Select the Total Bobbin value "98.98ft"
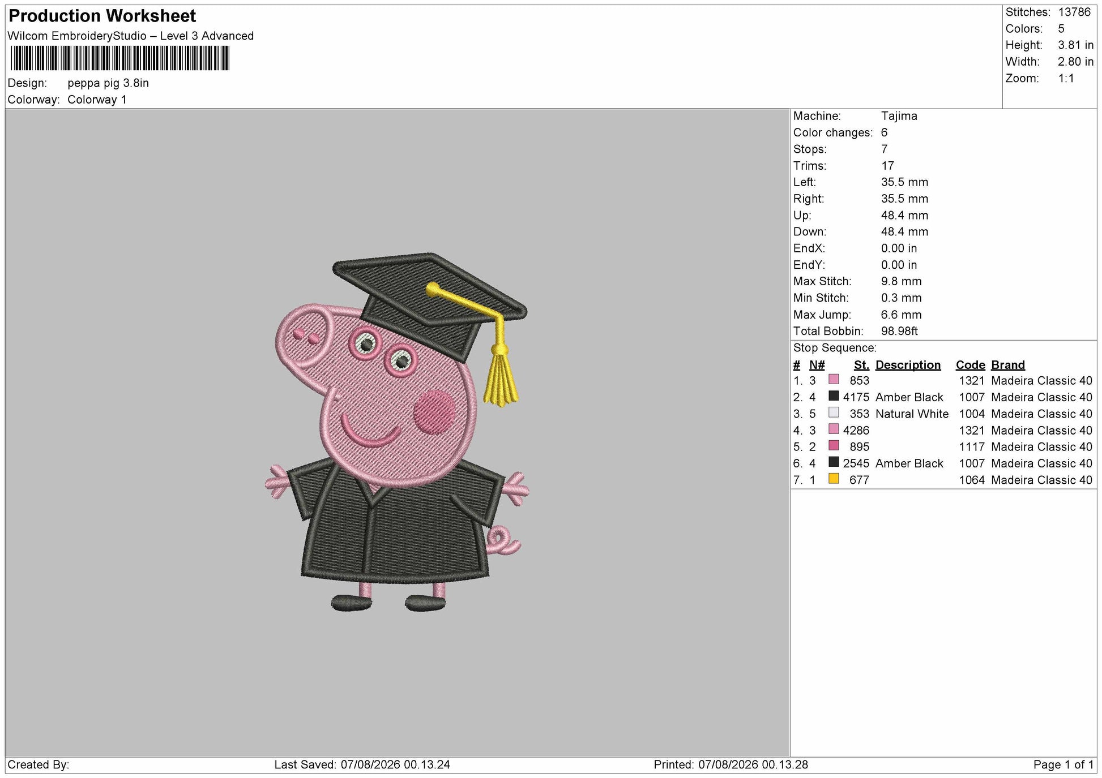The height and width of the screenshot is (778, 1102). [x=900, y=331]
